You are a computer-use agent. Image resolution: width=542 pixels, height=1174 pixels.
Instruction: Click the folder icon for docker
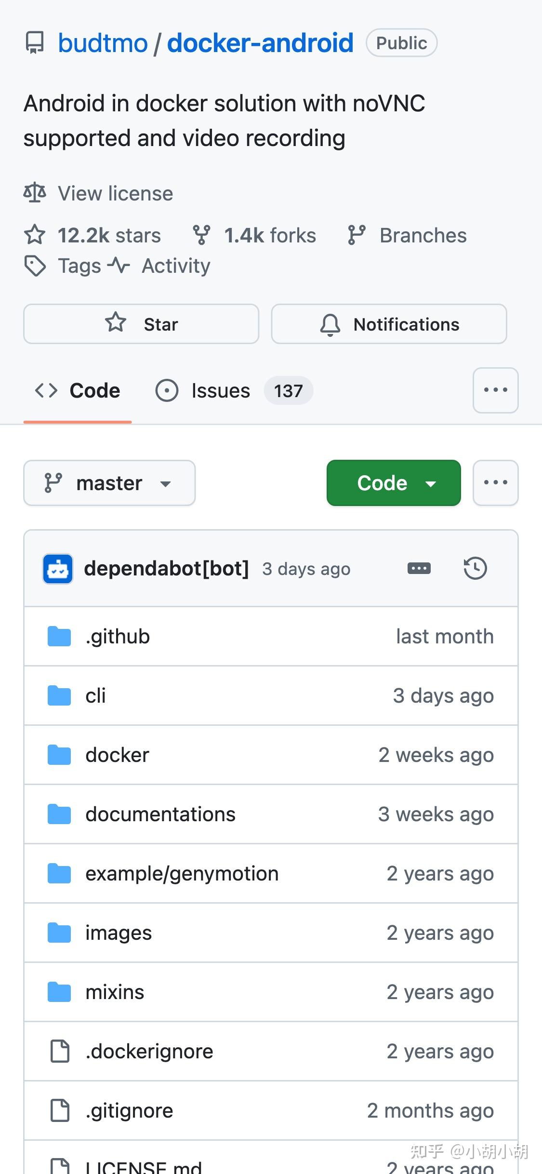[x=59, y=755]
